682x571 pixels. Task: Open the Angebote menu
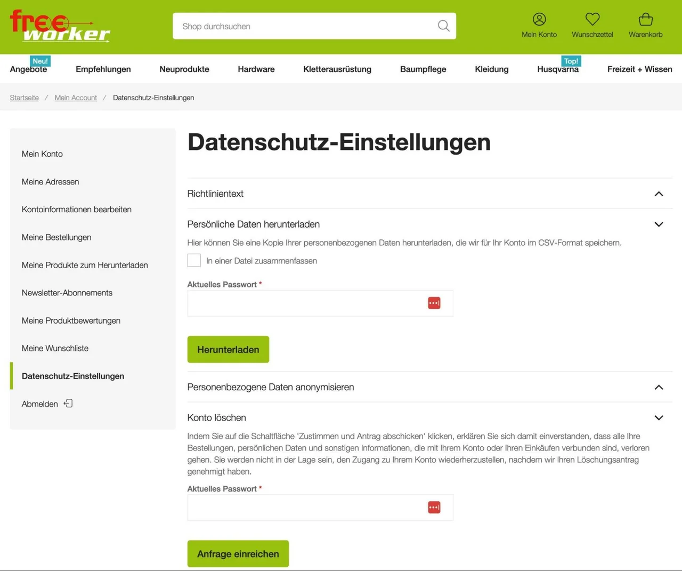click(28, 69)
